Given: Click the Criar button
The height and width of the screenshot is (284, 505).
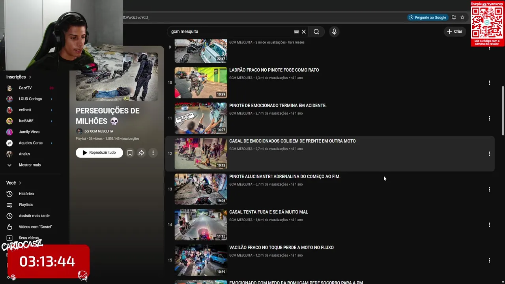Looking at the screenshot, I should tap(454, 32).
